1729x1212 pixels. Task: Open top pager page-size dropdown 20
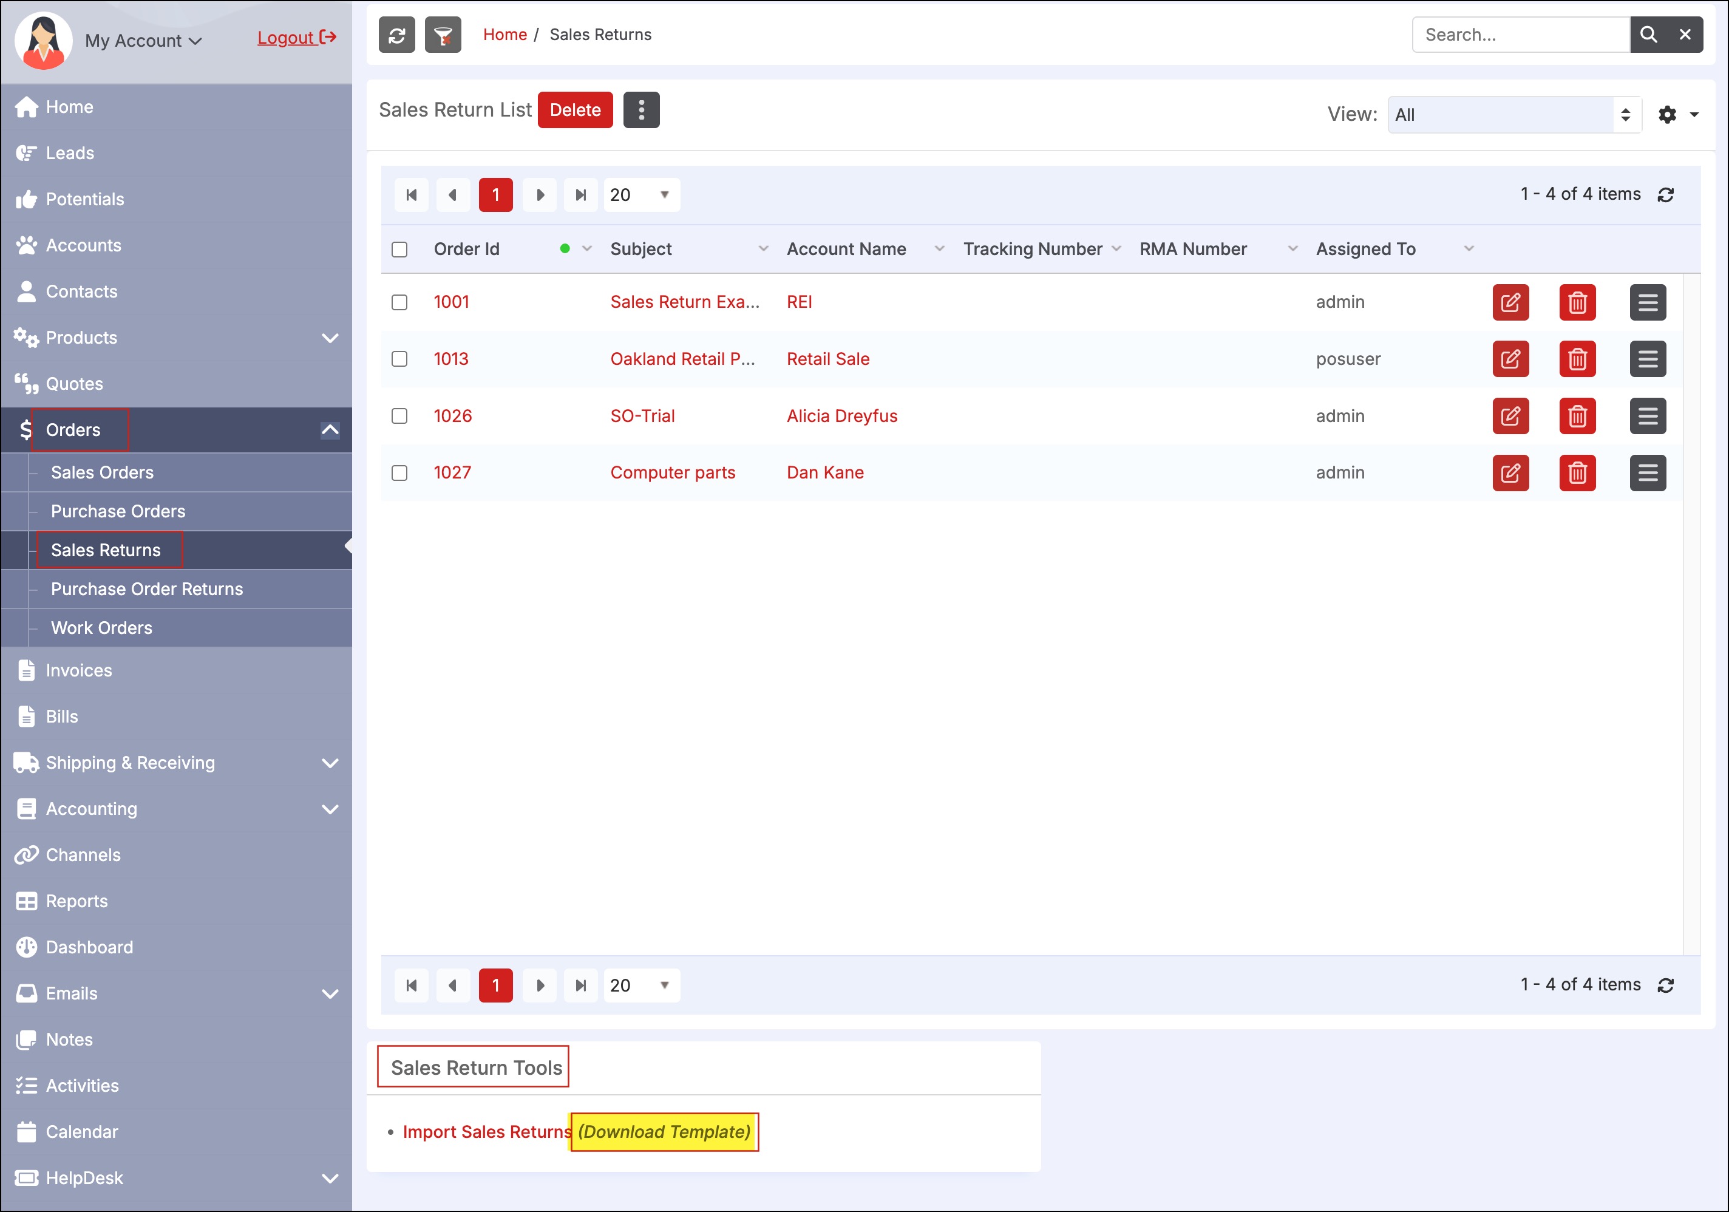(x=642, y=195)
